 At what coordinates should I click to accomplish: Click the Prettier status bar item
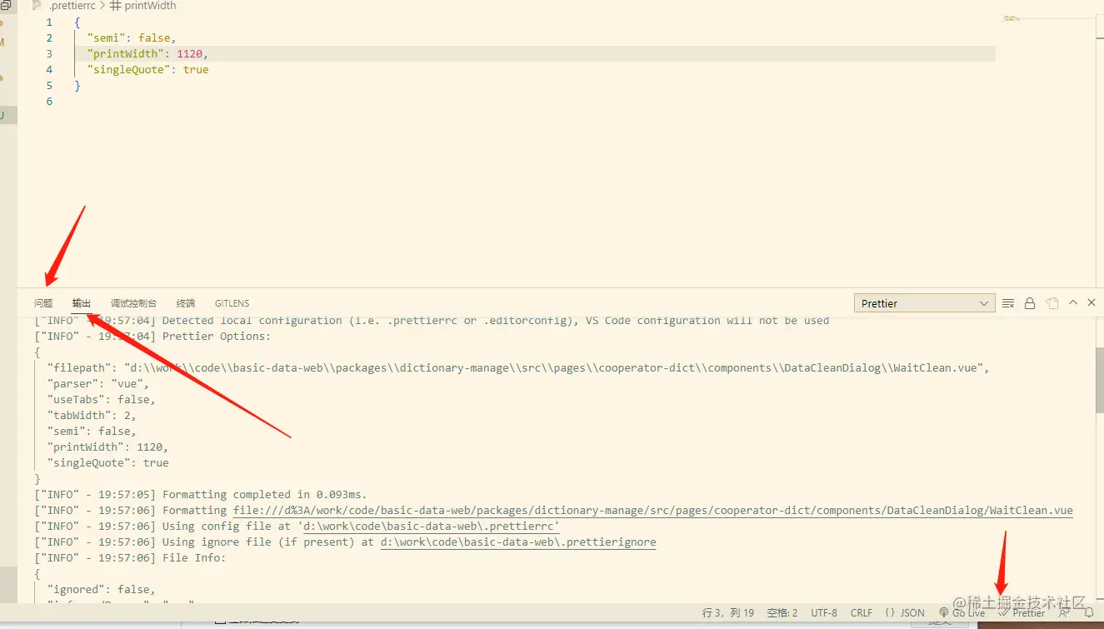(x=1022, y=613)
